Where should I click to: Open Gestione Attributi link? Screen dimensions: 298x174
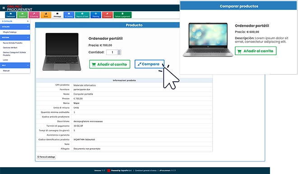click(x=10, y=47)
